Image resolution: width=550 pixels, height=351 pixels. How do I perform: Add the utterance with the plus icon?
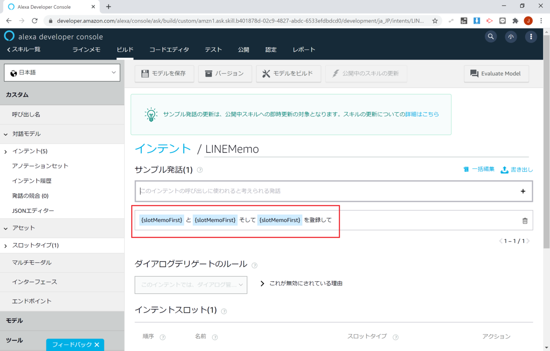click(x=522, y=191)
